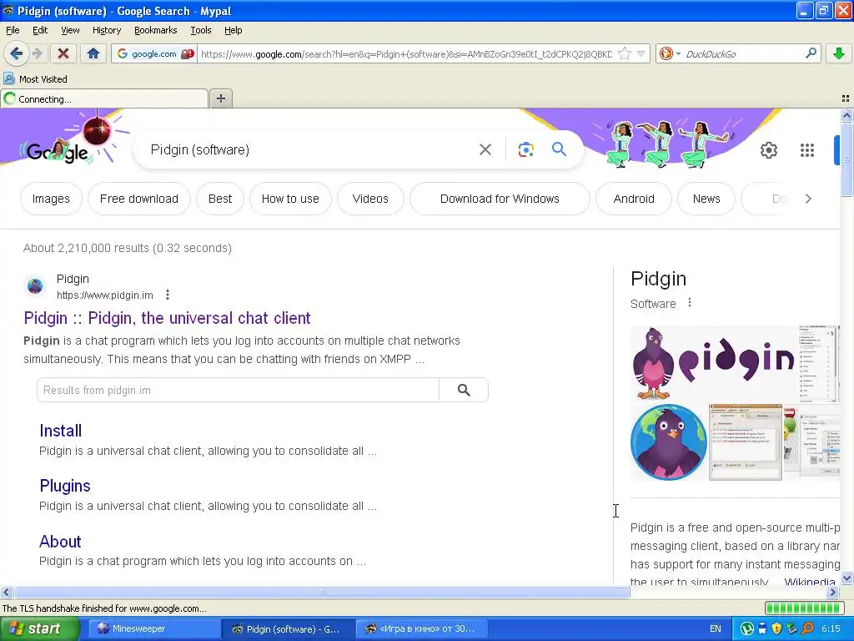Open the Pidgin logo image thumbnail

tap(714, 362)
